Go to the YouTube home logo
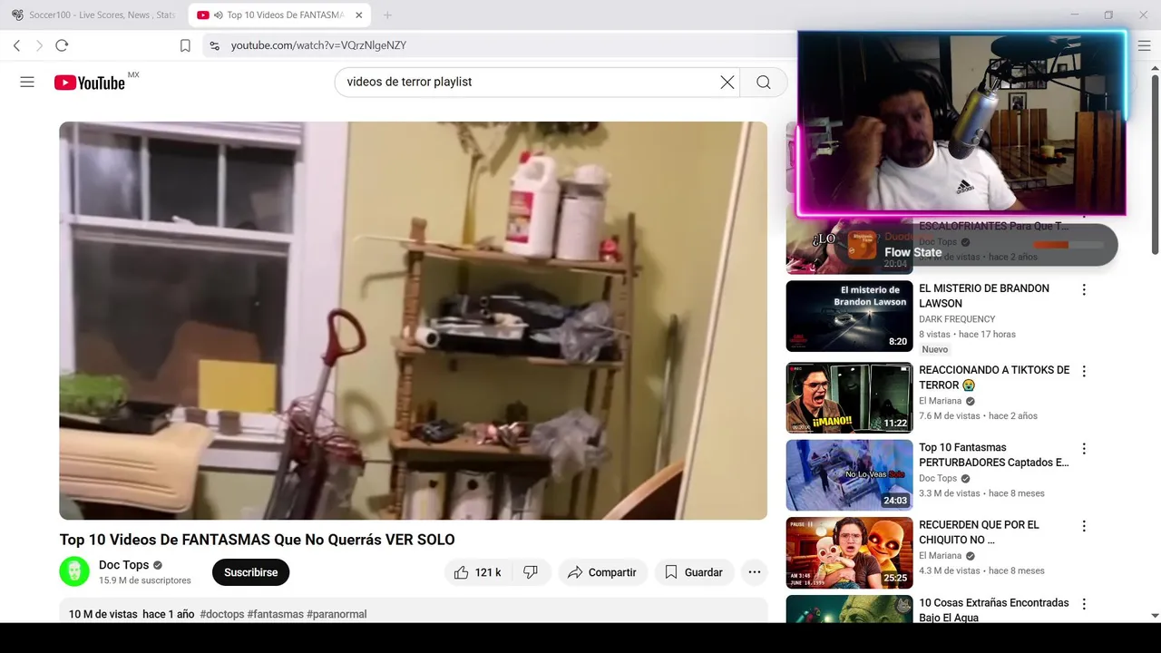Screen dimensions: 1161x653 (x=89, y=83)
